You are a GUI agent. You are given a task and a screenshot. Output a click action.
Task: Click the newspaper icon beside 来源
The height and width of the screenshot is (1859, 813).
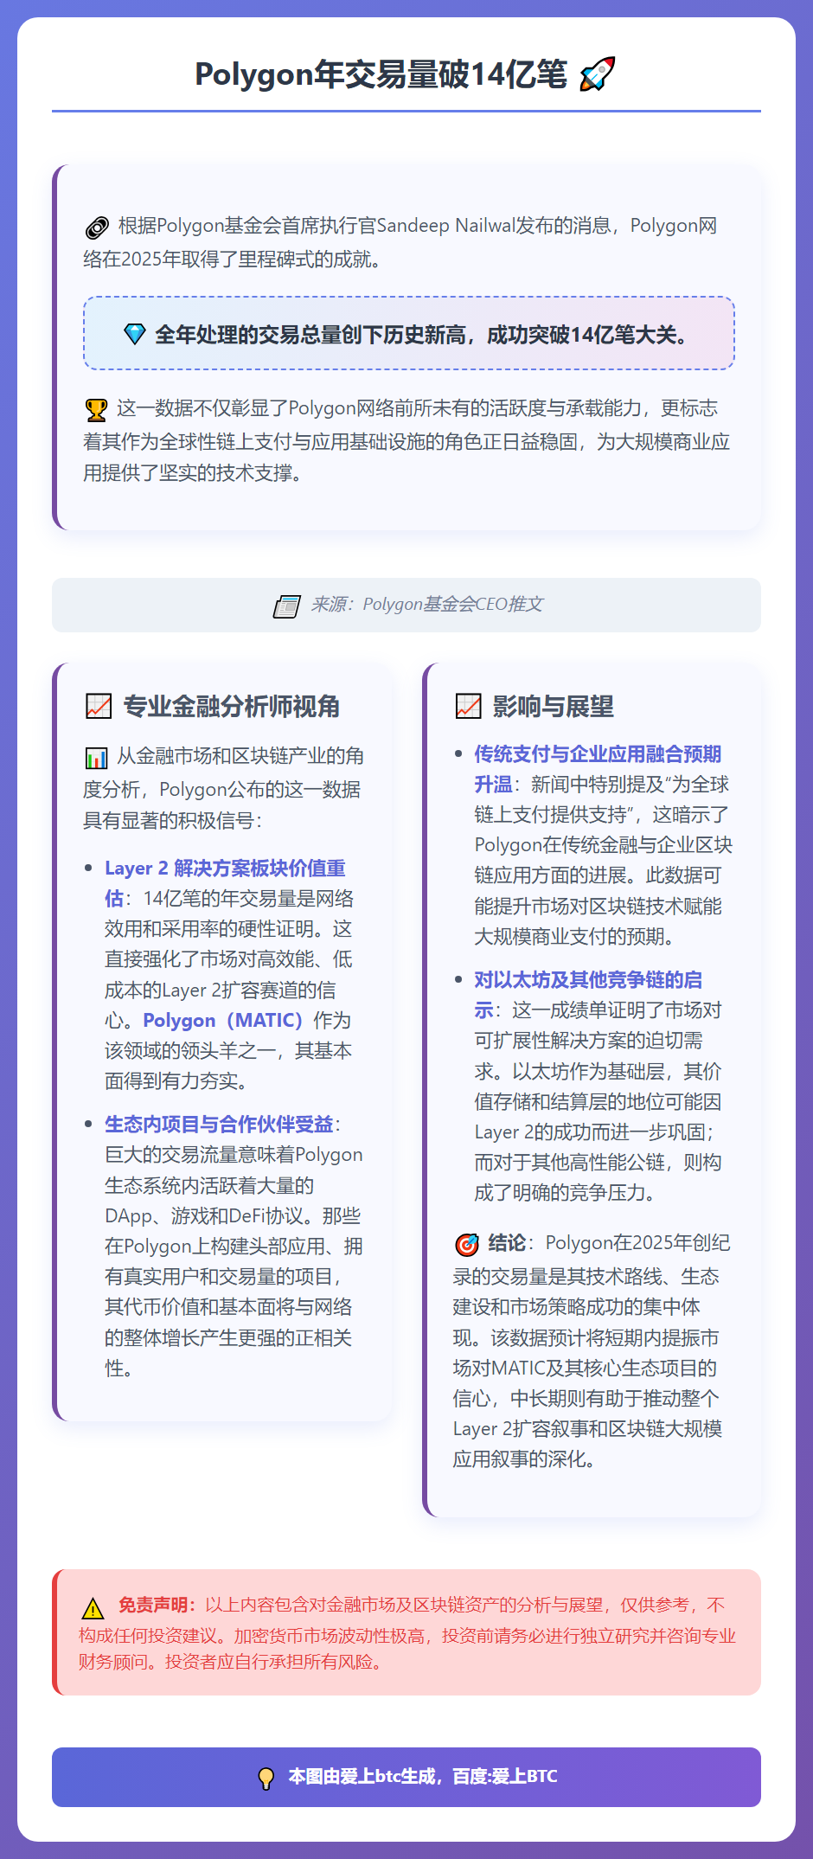[286, 606]
